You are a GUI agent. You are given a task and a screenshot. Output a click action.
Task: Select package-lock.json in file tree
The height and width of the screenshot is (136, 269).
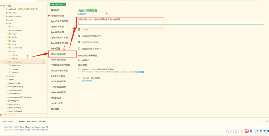coord(16,108)
